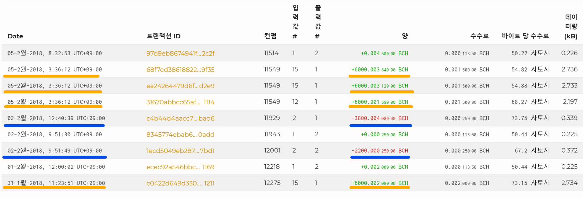Sort by the 양 column header

[x=405, y=36]
